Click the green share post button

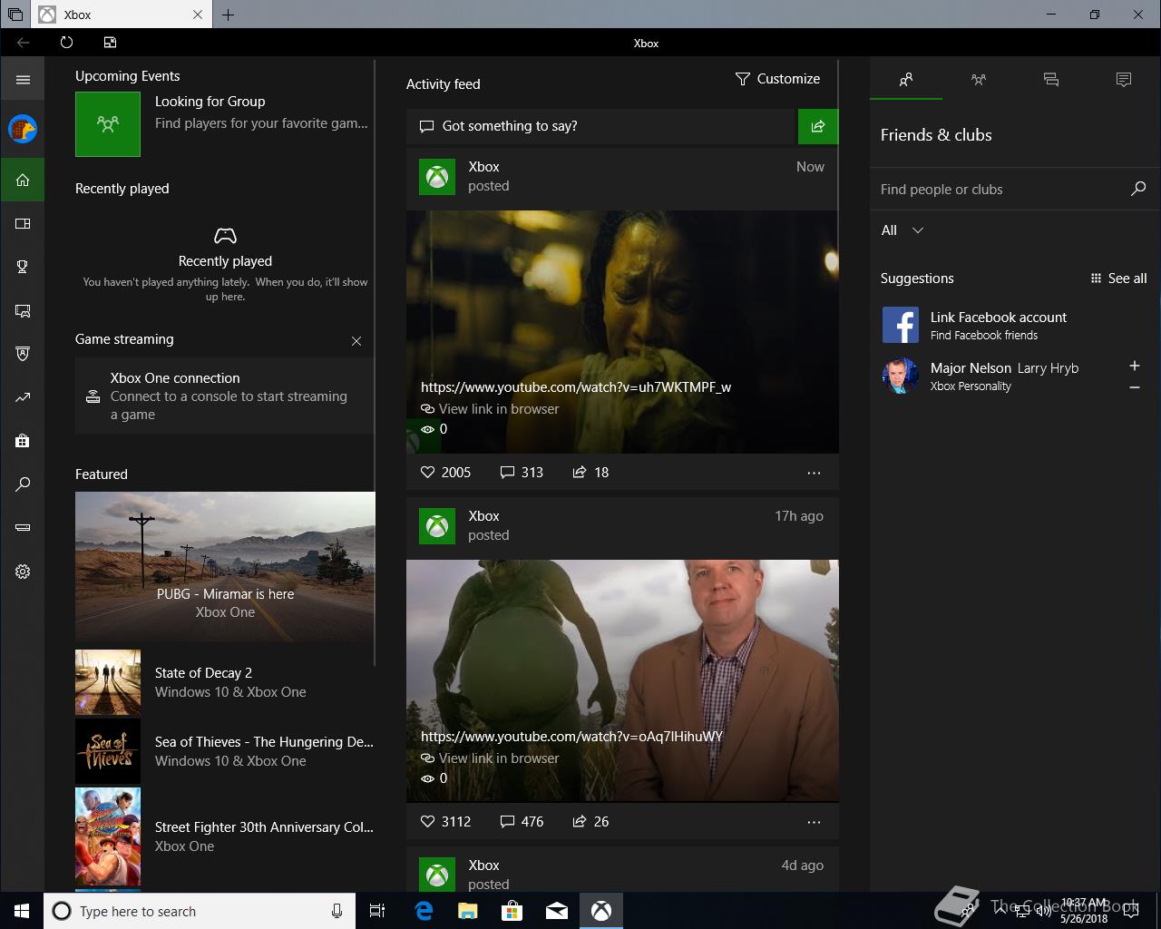(818, 126)
